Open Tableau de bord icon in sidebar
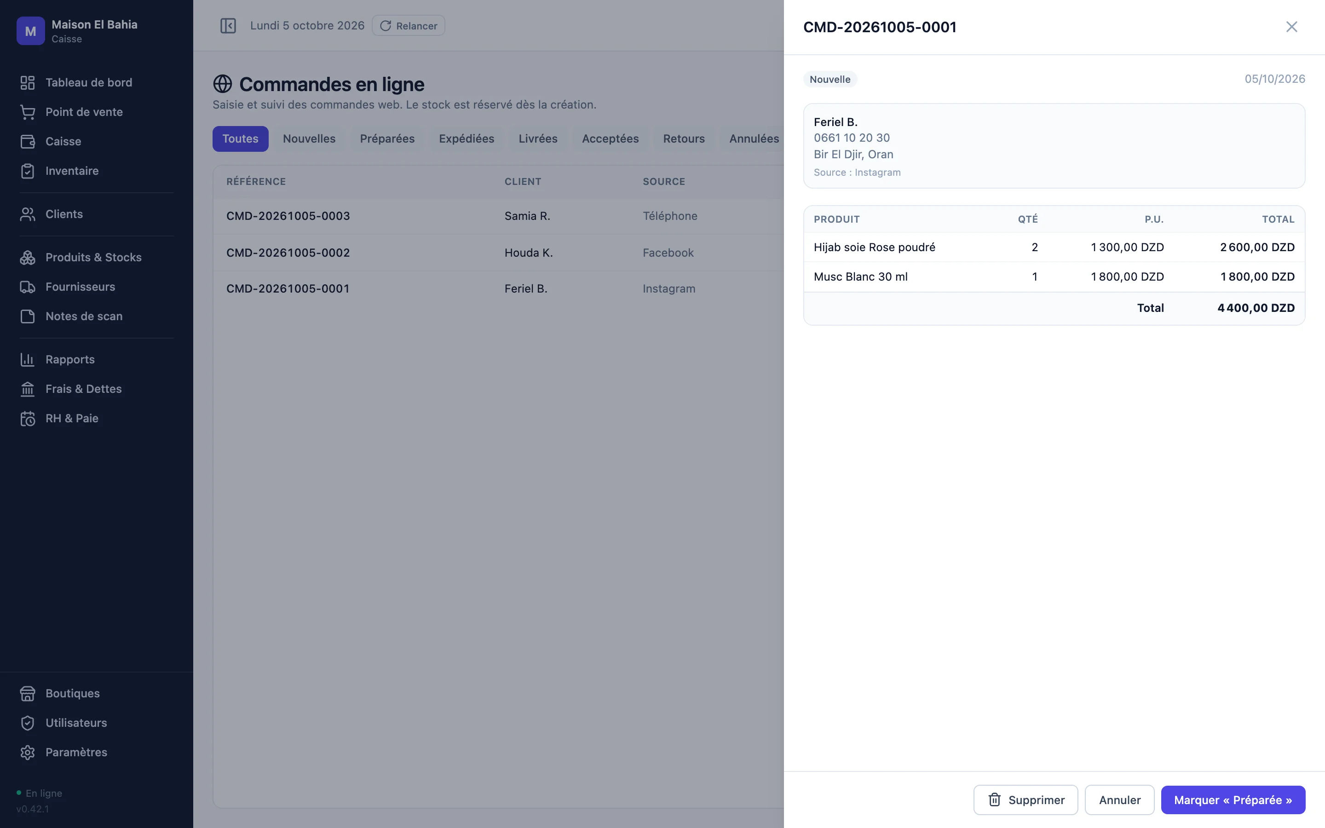 pos(28,83)
